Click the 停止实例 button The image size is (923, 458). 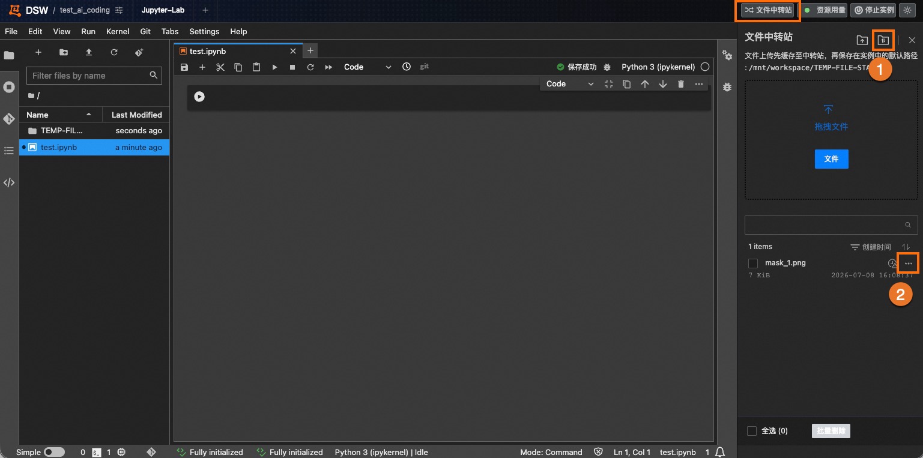tap(874, 10)
